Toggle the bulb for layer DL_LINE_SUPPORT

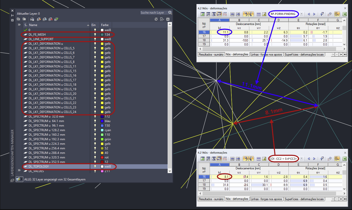(95, 39)
